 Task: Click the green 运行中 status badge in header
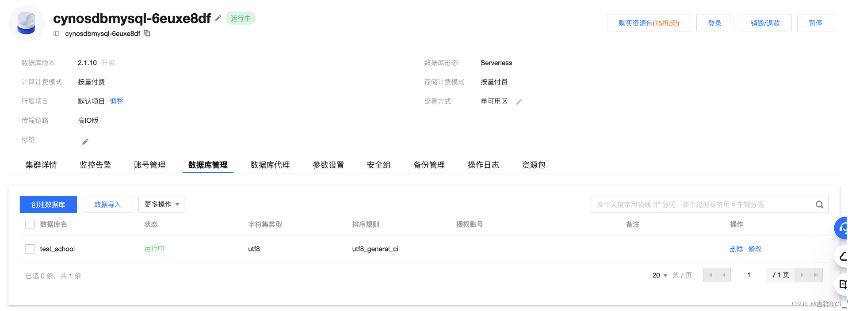click(241, 18)
